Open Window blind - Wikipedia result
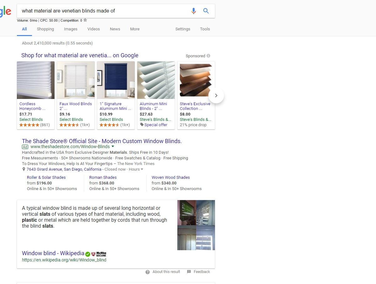This screenshot has width=376, height=284. (x=53, y=253)
